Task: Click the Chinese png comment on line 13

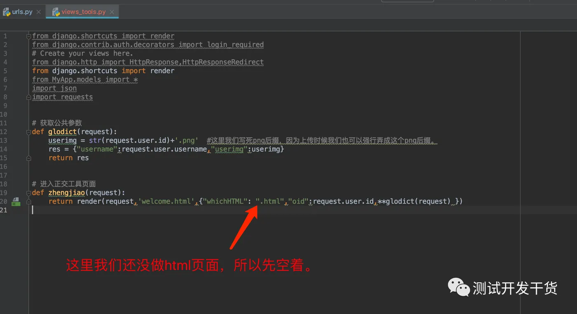Action: point(322,141)
